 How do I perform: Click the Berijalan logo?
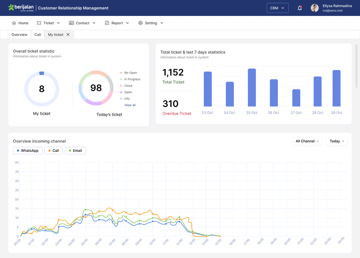21,8
